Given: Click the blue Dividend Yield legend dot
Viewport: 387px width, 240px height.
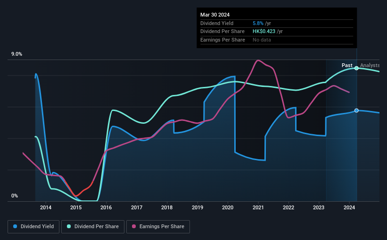Looking at the screenshot, I should tap(15, 226).
